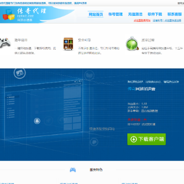184x184 pixels.
Task: Click the colored cubes logo icon
Action: coord(9,15)
